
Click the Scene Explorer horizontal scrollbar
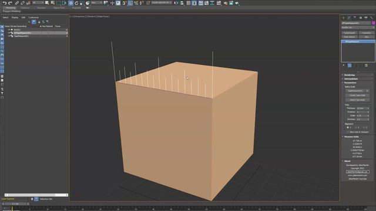coord(36,195)
